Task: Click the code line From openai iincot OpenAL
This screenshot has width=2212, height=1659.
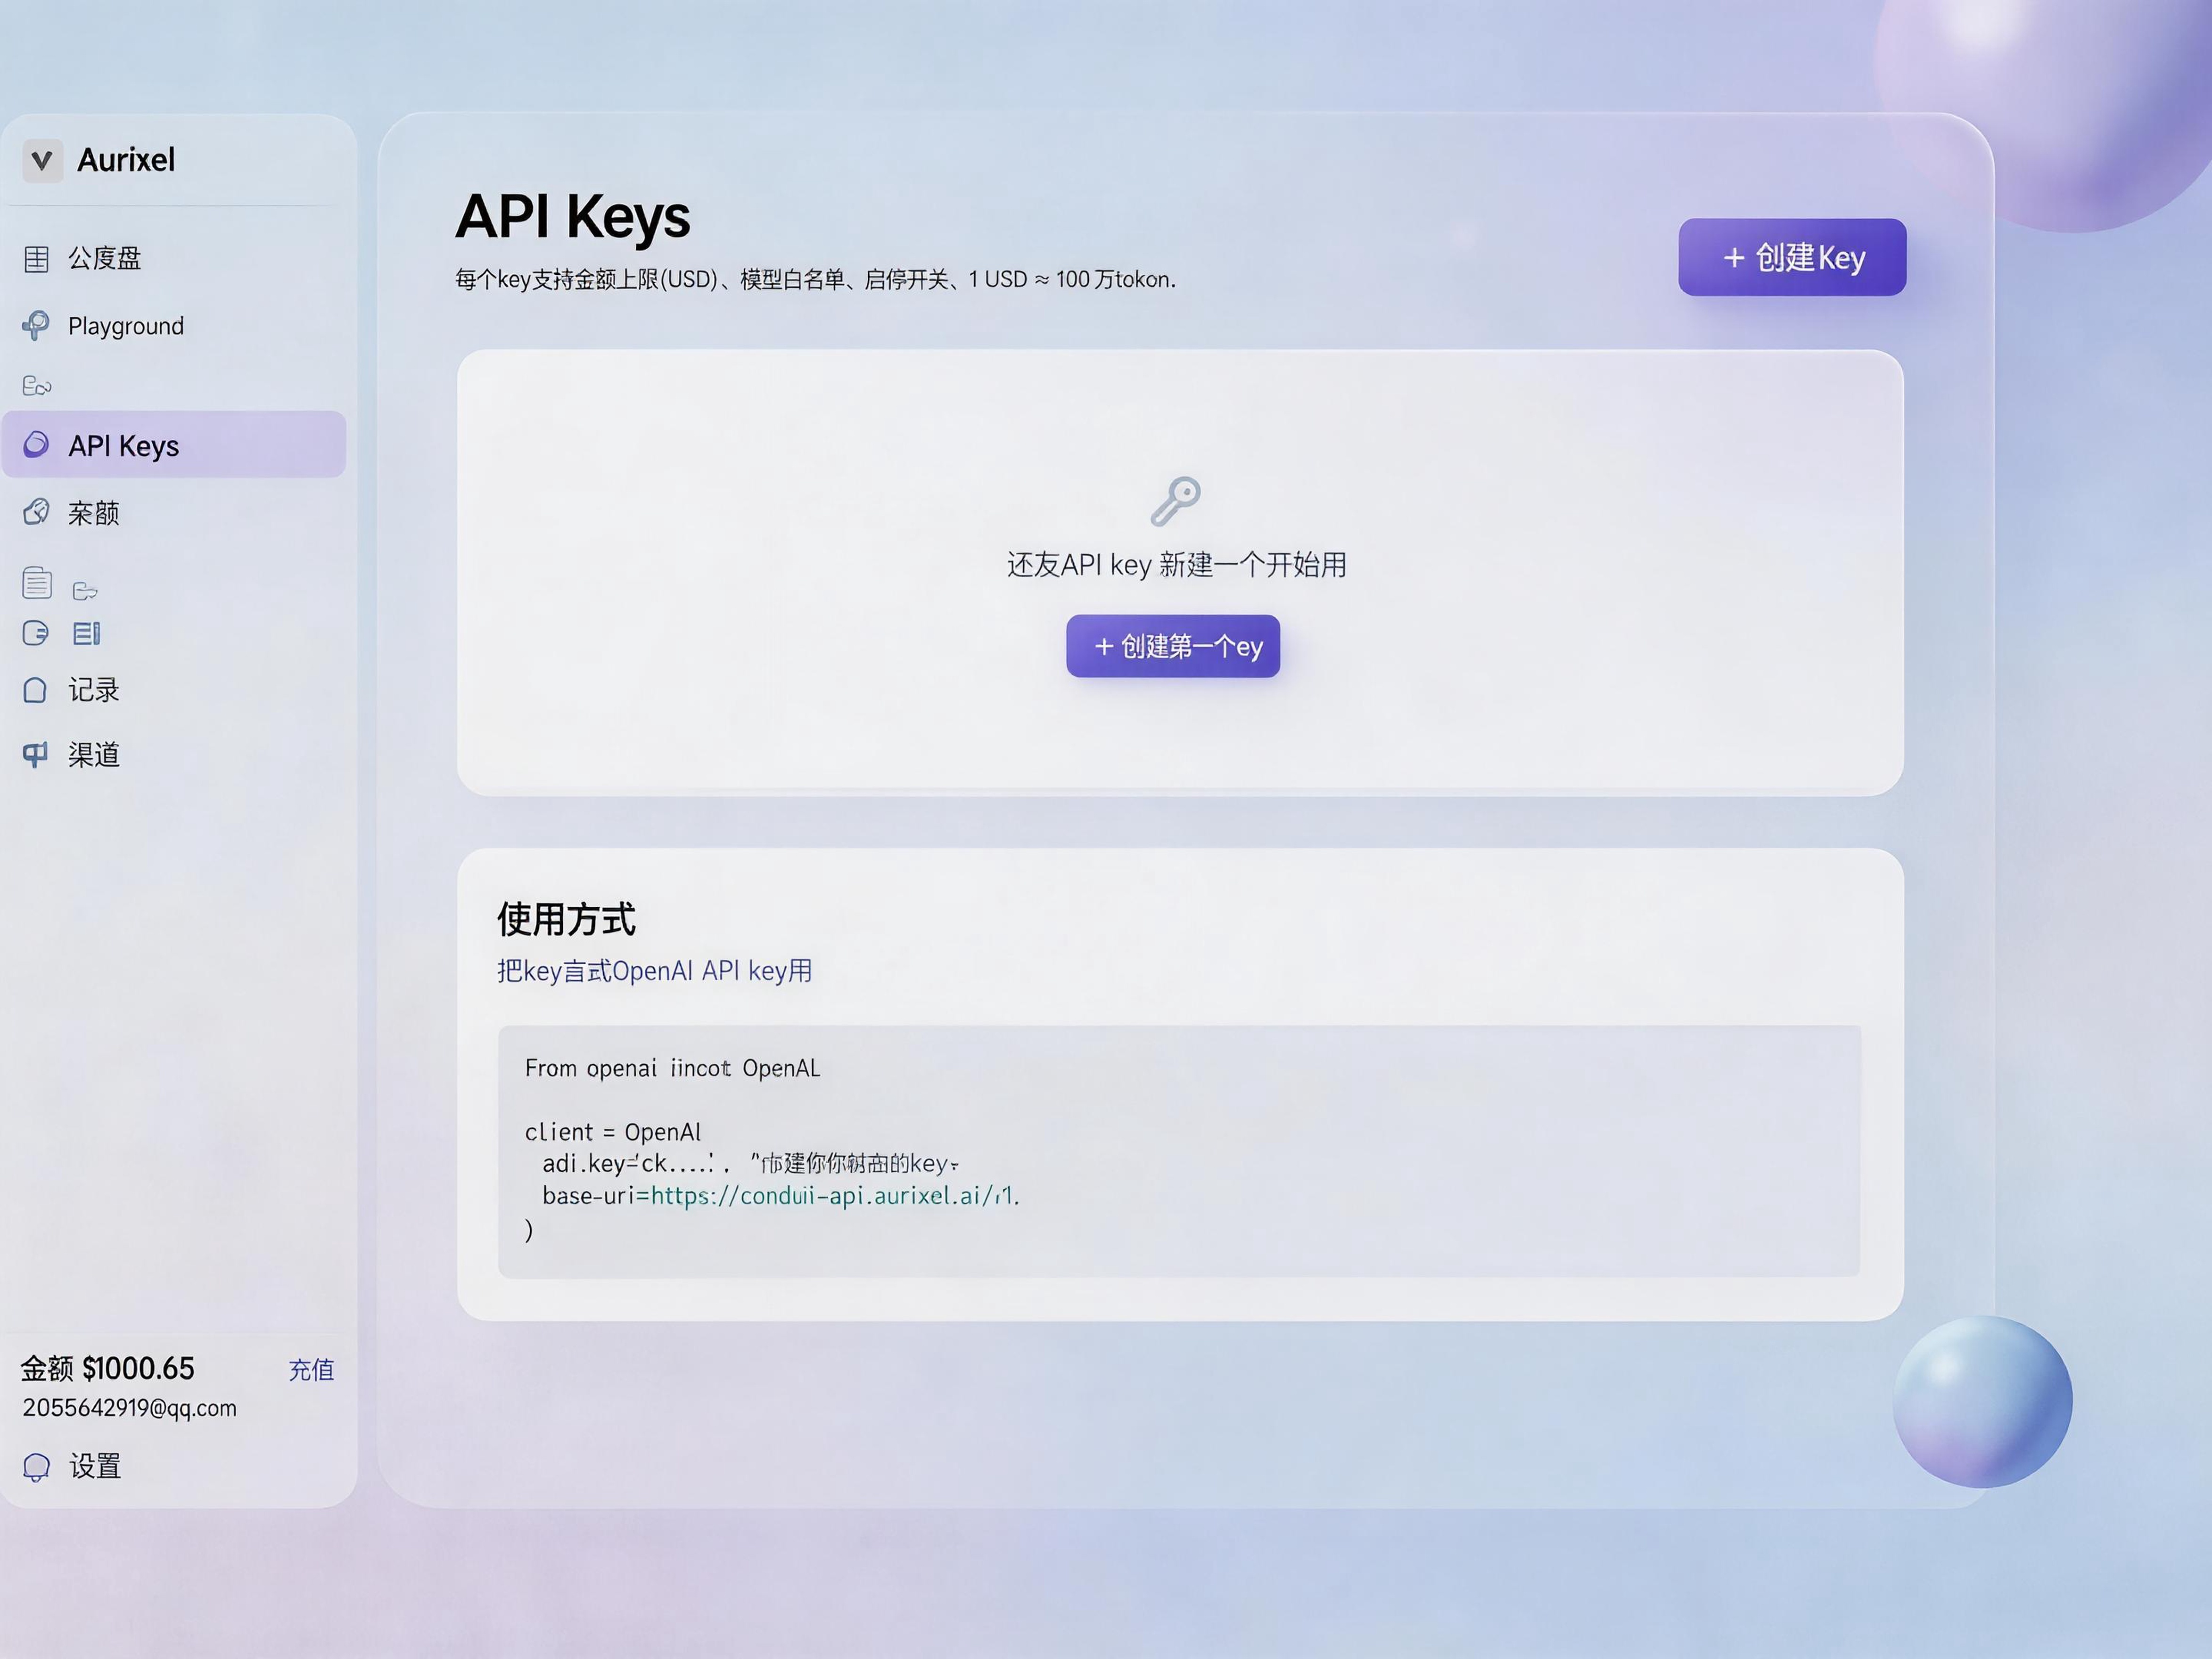Action: (x=672, y=1068)
